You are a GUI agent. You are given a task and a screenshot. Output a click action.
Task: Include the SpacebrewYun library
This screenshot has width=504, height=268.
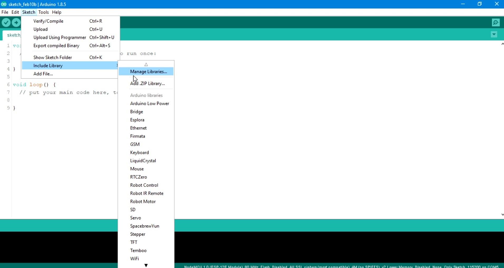click(x=146, y=226)
